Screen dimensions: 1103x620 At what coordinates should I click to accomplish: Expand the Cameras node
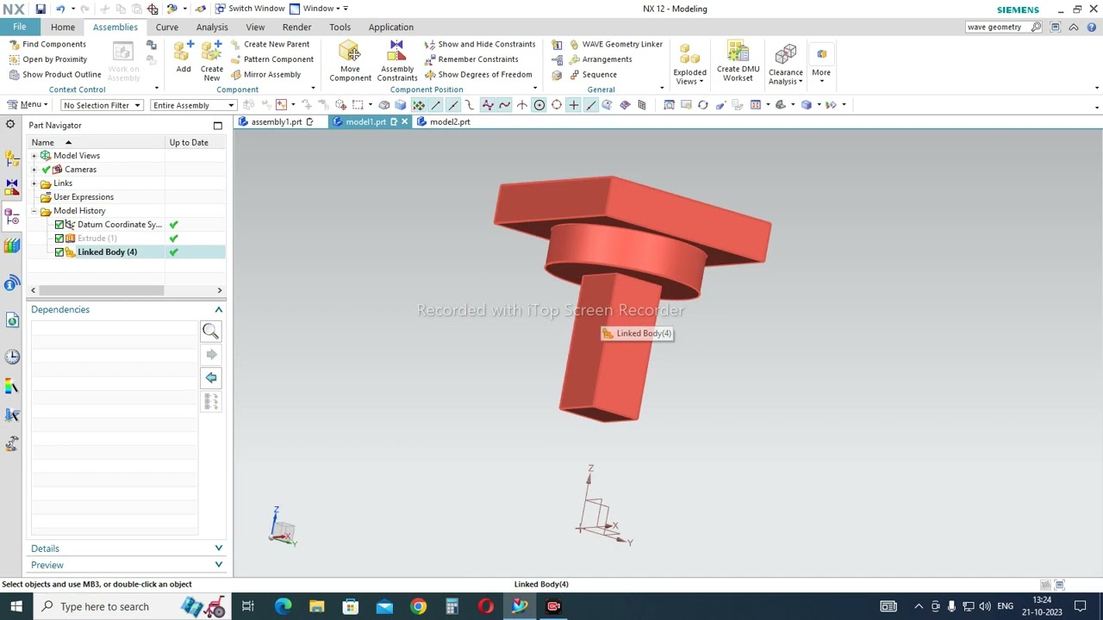[34, 170]
